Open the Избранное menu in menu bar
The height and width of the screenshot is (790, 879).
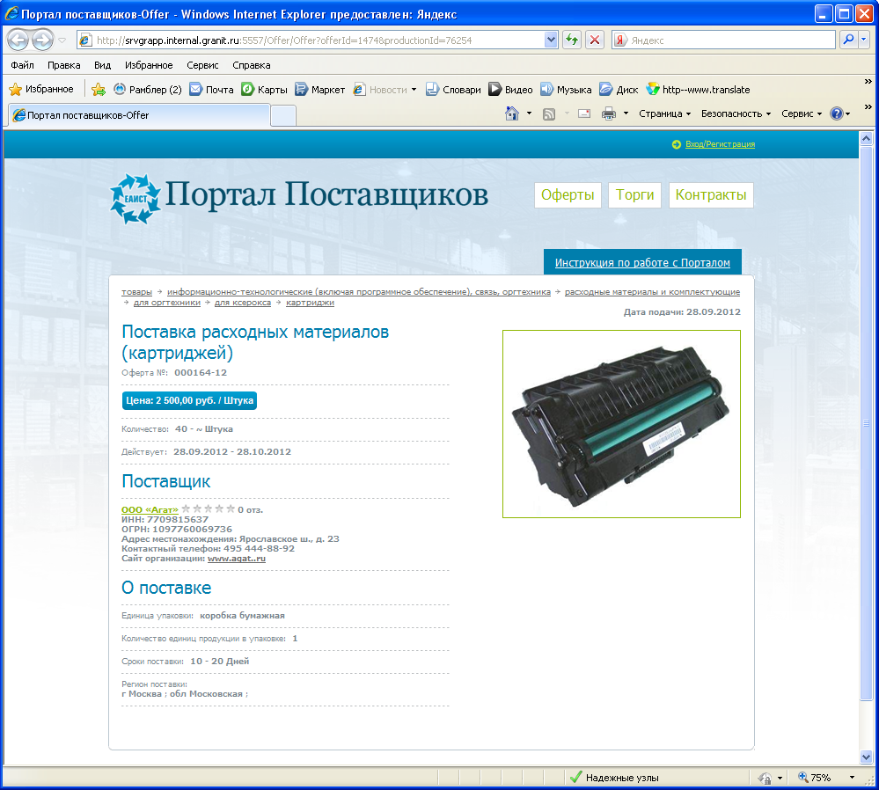149,65
